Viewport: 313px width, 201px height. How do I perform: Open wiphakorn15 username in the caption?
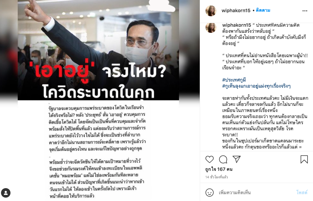(x=237, y=25)
